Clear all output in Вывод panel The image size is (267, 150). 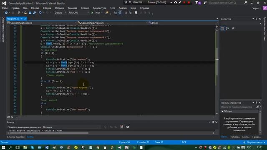[x=121, y=127]
